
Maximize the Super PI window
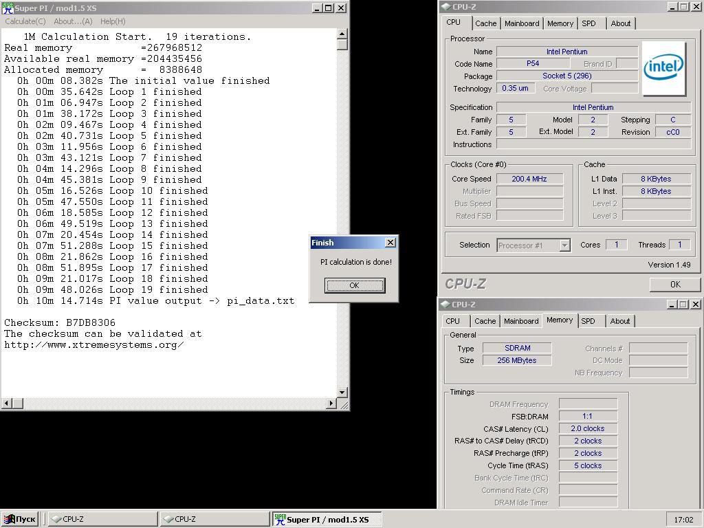pos(328,8)
